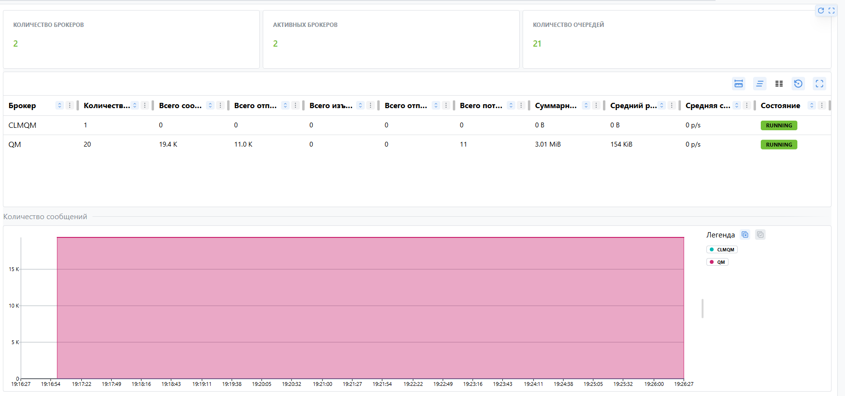The width and height of the screenshot is (845, 396).
Task: Click the column width ruler icon
Action: pyautogui.click(x=739, y=84)
